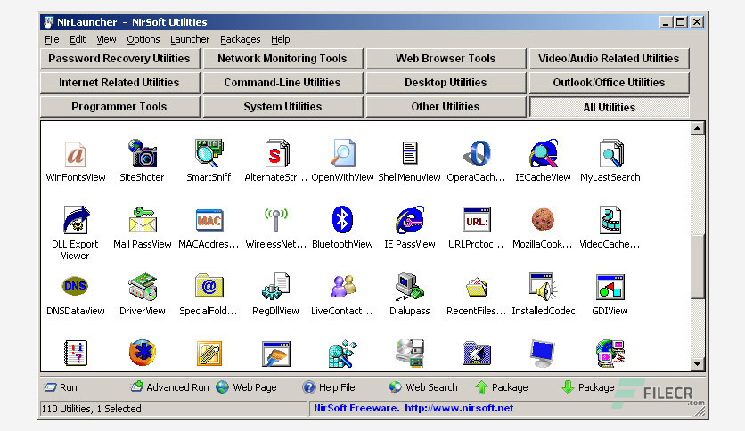Switch to Password Recovery Utilities category
This screenshot has height=431, width=745.
119,59
